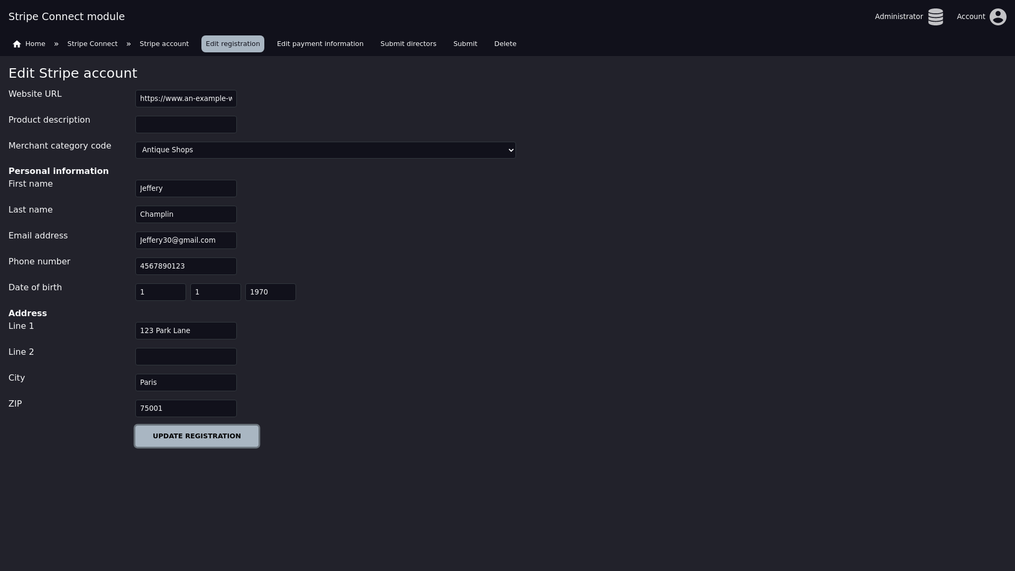Focus the Product description field
This screenshot has width=1015, height=571.
click(186, 125)
